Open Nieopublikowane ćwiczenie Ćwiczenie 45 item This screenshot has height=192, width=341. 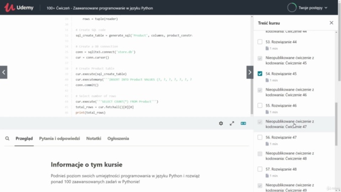[290, 60]
